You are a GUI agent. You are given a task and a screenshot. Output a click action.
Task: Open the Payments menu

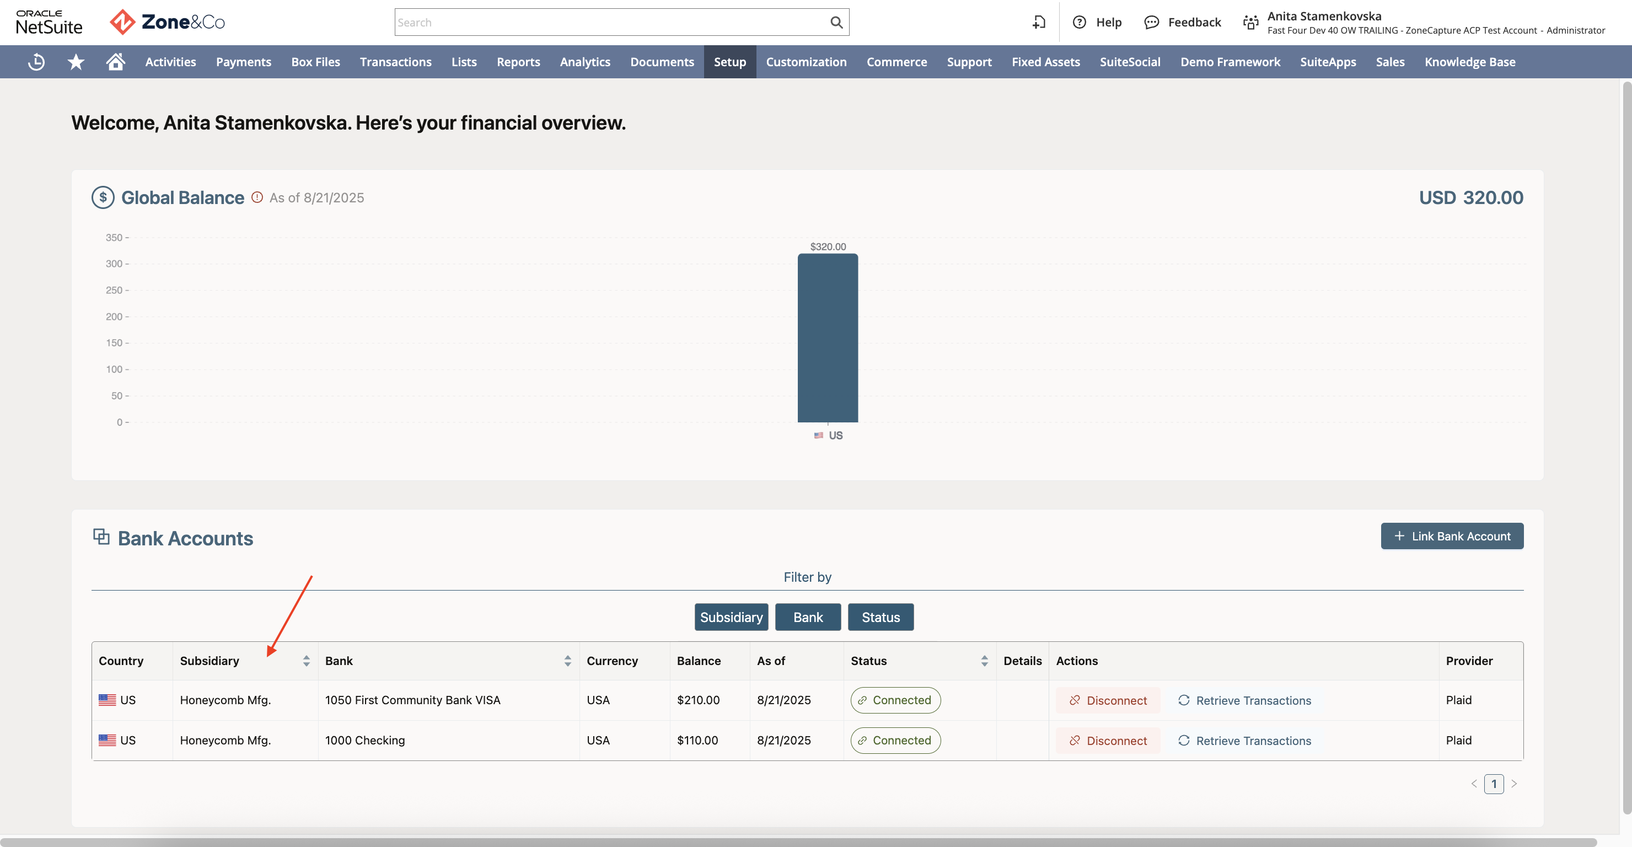(x=243, y=61)
